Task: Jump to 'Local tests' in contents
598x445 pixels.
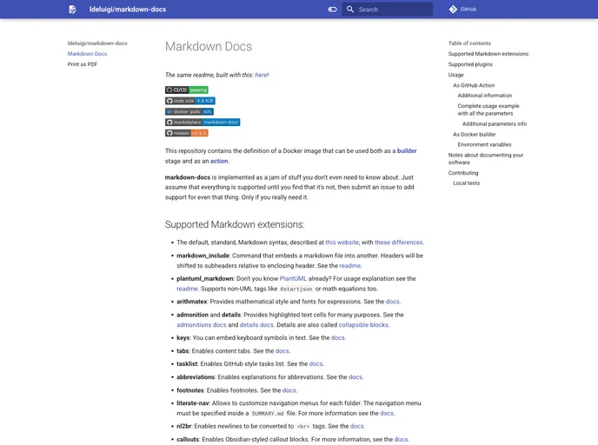Action: (x=466, y=183)
